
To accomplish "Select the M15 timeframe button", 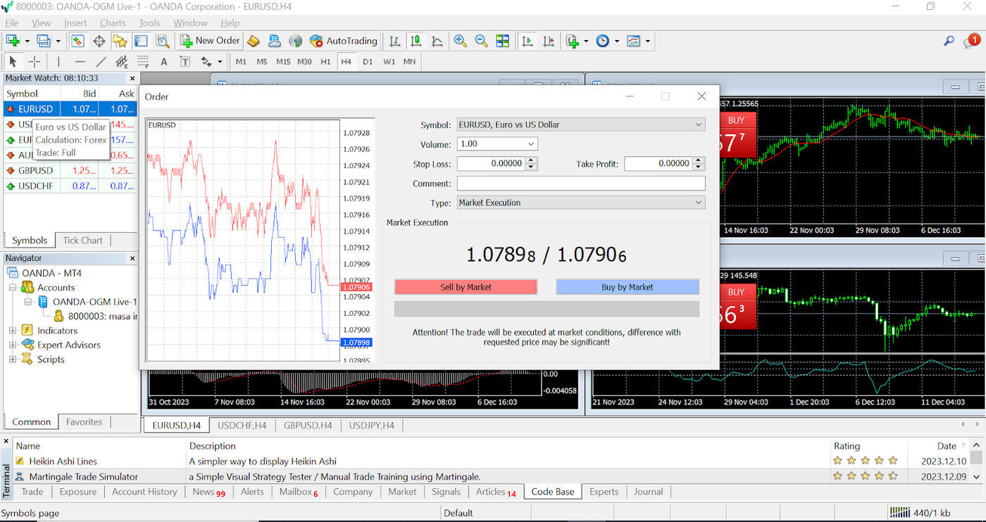I will (x=283, y=62).
